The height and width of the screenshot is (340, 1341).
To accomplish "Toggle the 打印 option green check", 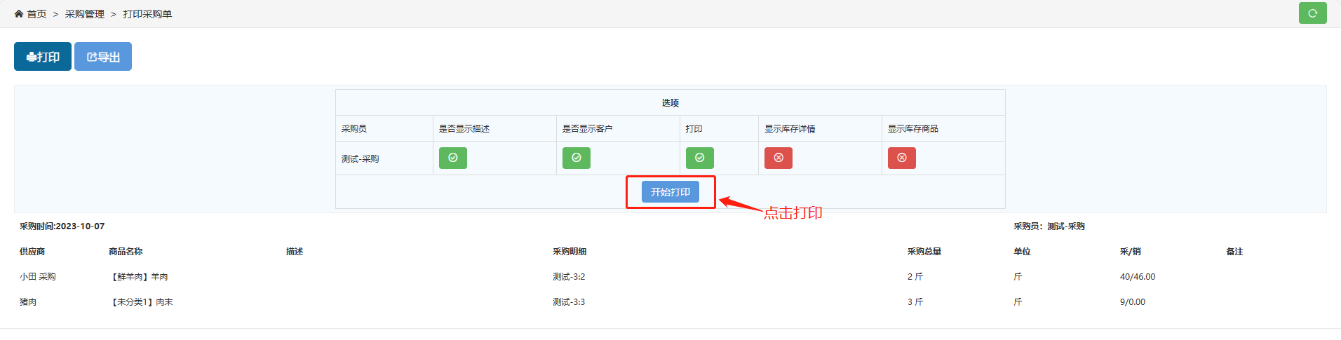I will [x=700, y=158].
